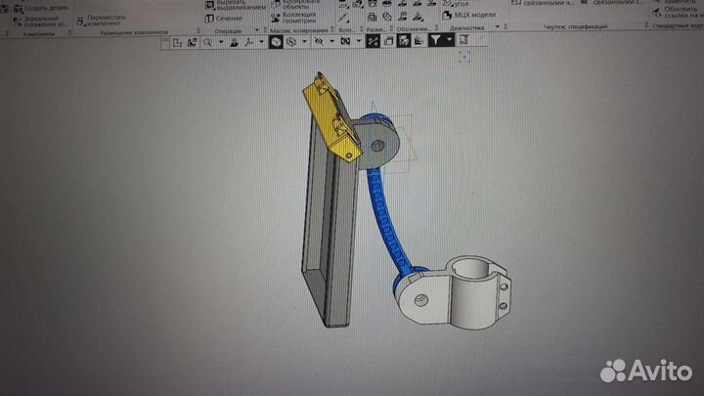Expand dropdown arrow beside filter funnel
The height and width of the screenshot is (396, 704).
point(449,42)
